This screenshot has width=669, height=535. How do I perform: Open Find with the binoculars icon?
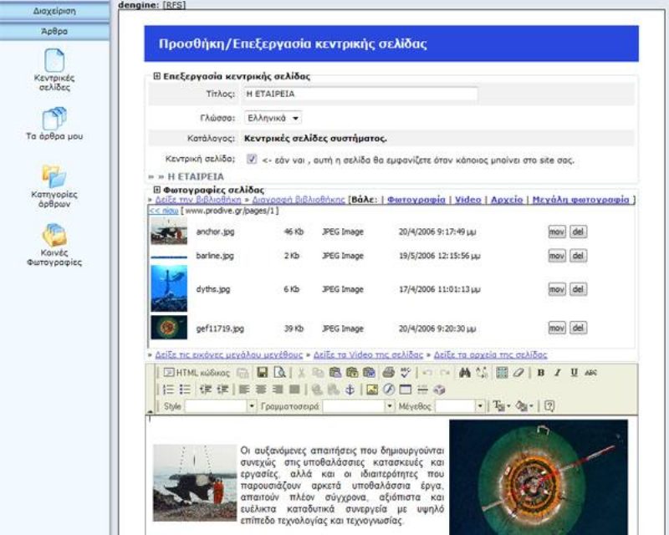point(465,373)
